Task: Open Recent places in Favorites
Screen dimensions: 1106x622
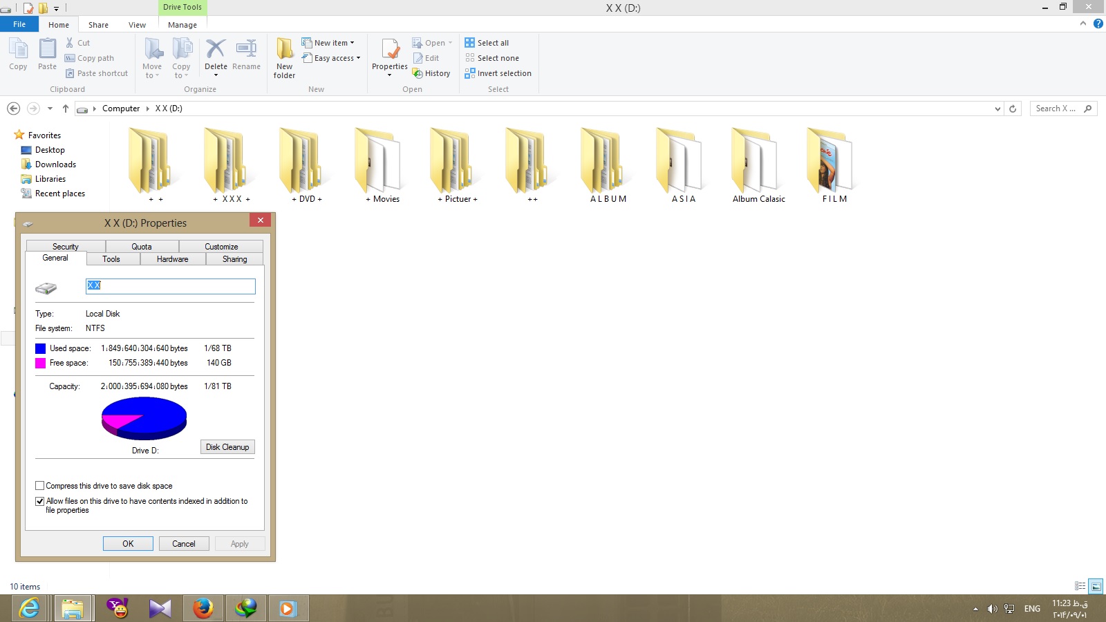Action: point(59,194)
